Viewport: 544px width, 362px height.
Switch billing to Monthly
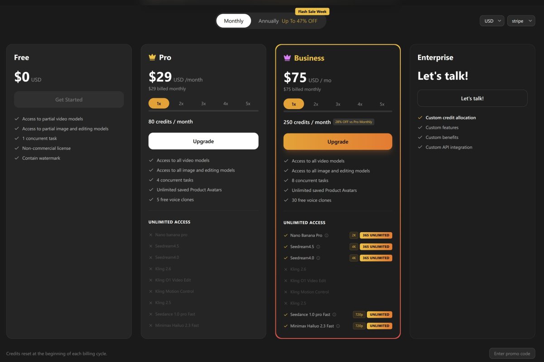[x=234, y=21]
